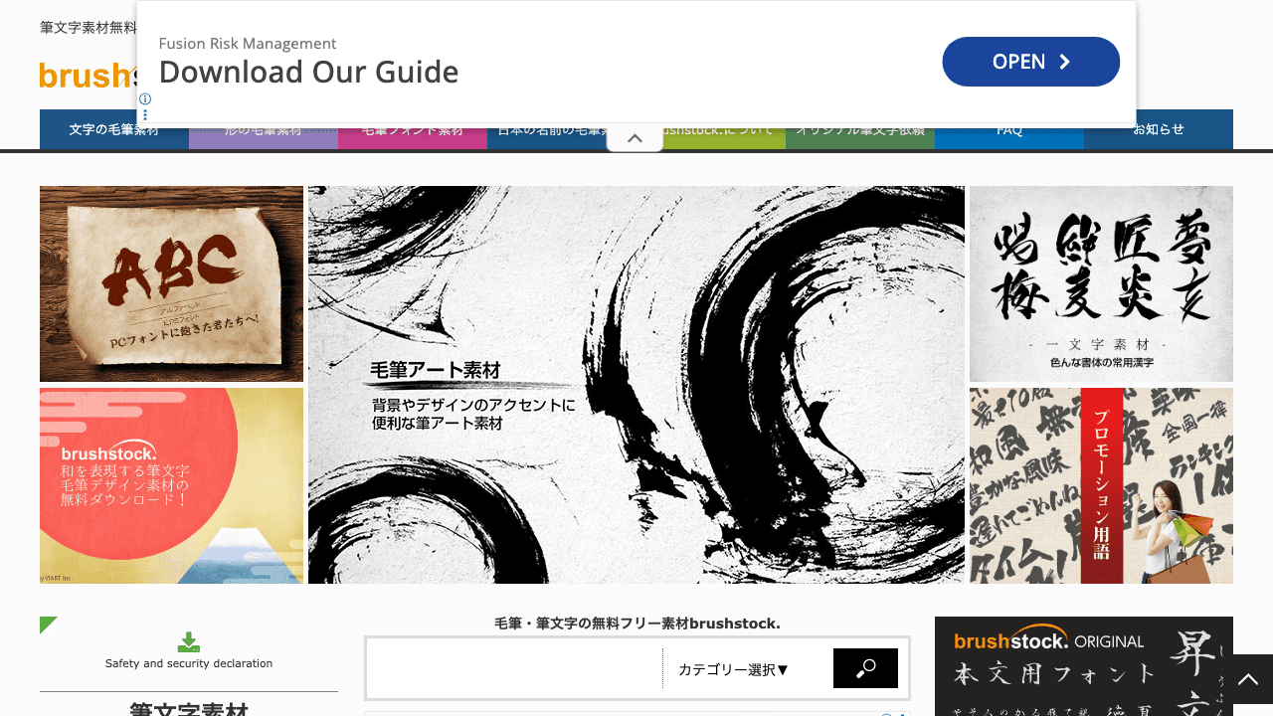Expand the カテゴリー選択 dropdown
This screenshot has width=1273, height=716.
point(734,669)
